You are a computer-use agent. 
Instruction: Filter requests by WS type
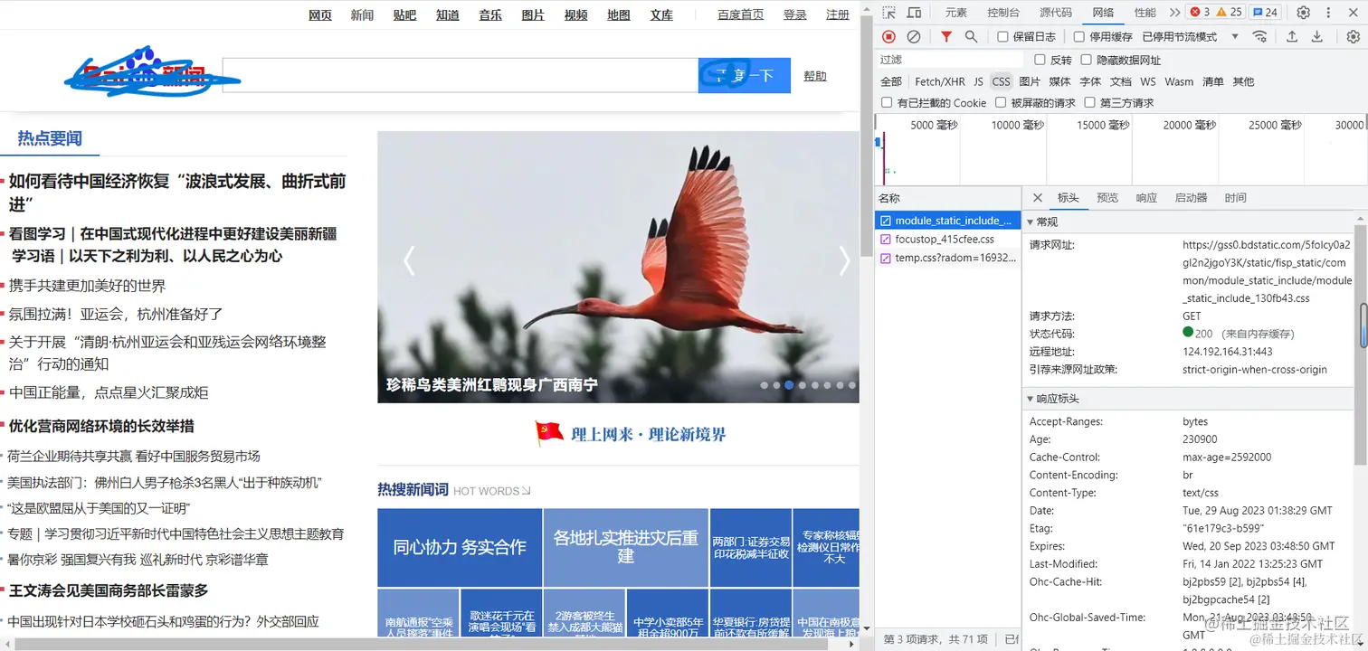click(1148, 81)
